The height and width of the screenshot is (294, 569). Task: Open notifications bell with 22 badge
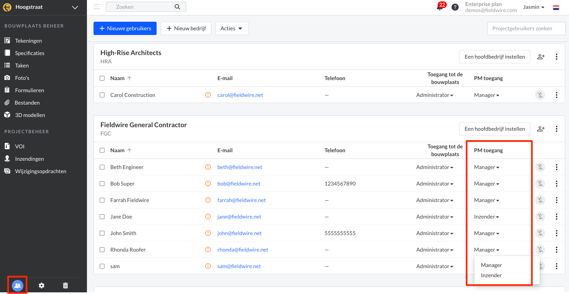[x=440, y=7]
